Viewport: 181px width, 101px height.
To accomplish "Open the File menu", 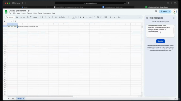I will click(x=10, y=13).
